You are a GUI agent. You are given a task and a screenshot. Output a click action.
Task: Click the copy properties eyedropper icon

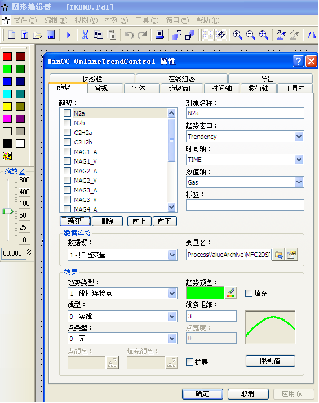[281, 35]
